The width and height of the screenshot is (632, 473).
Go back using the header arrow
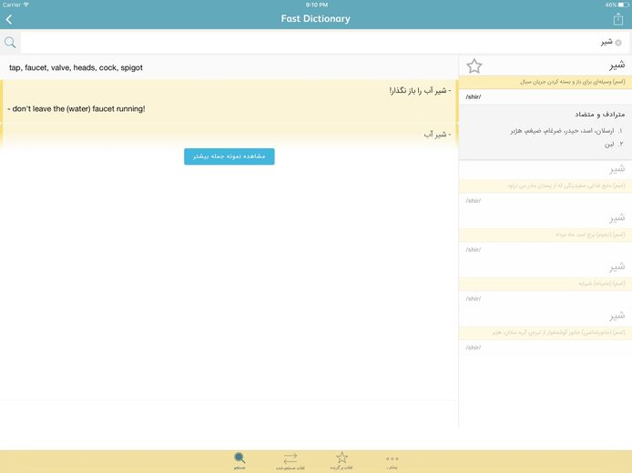click(9, 19)
